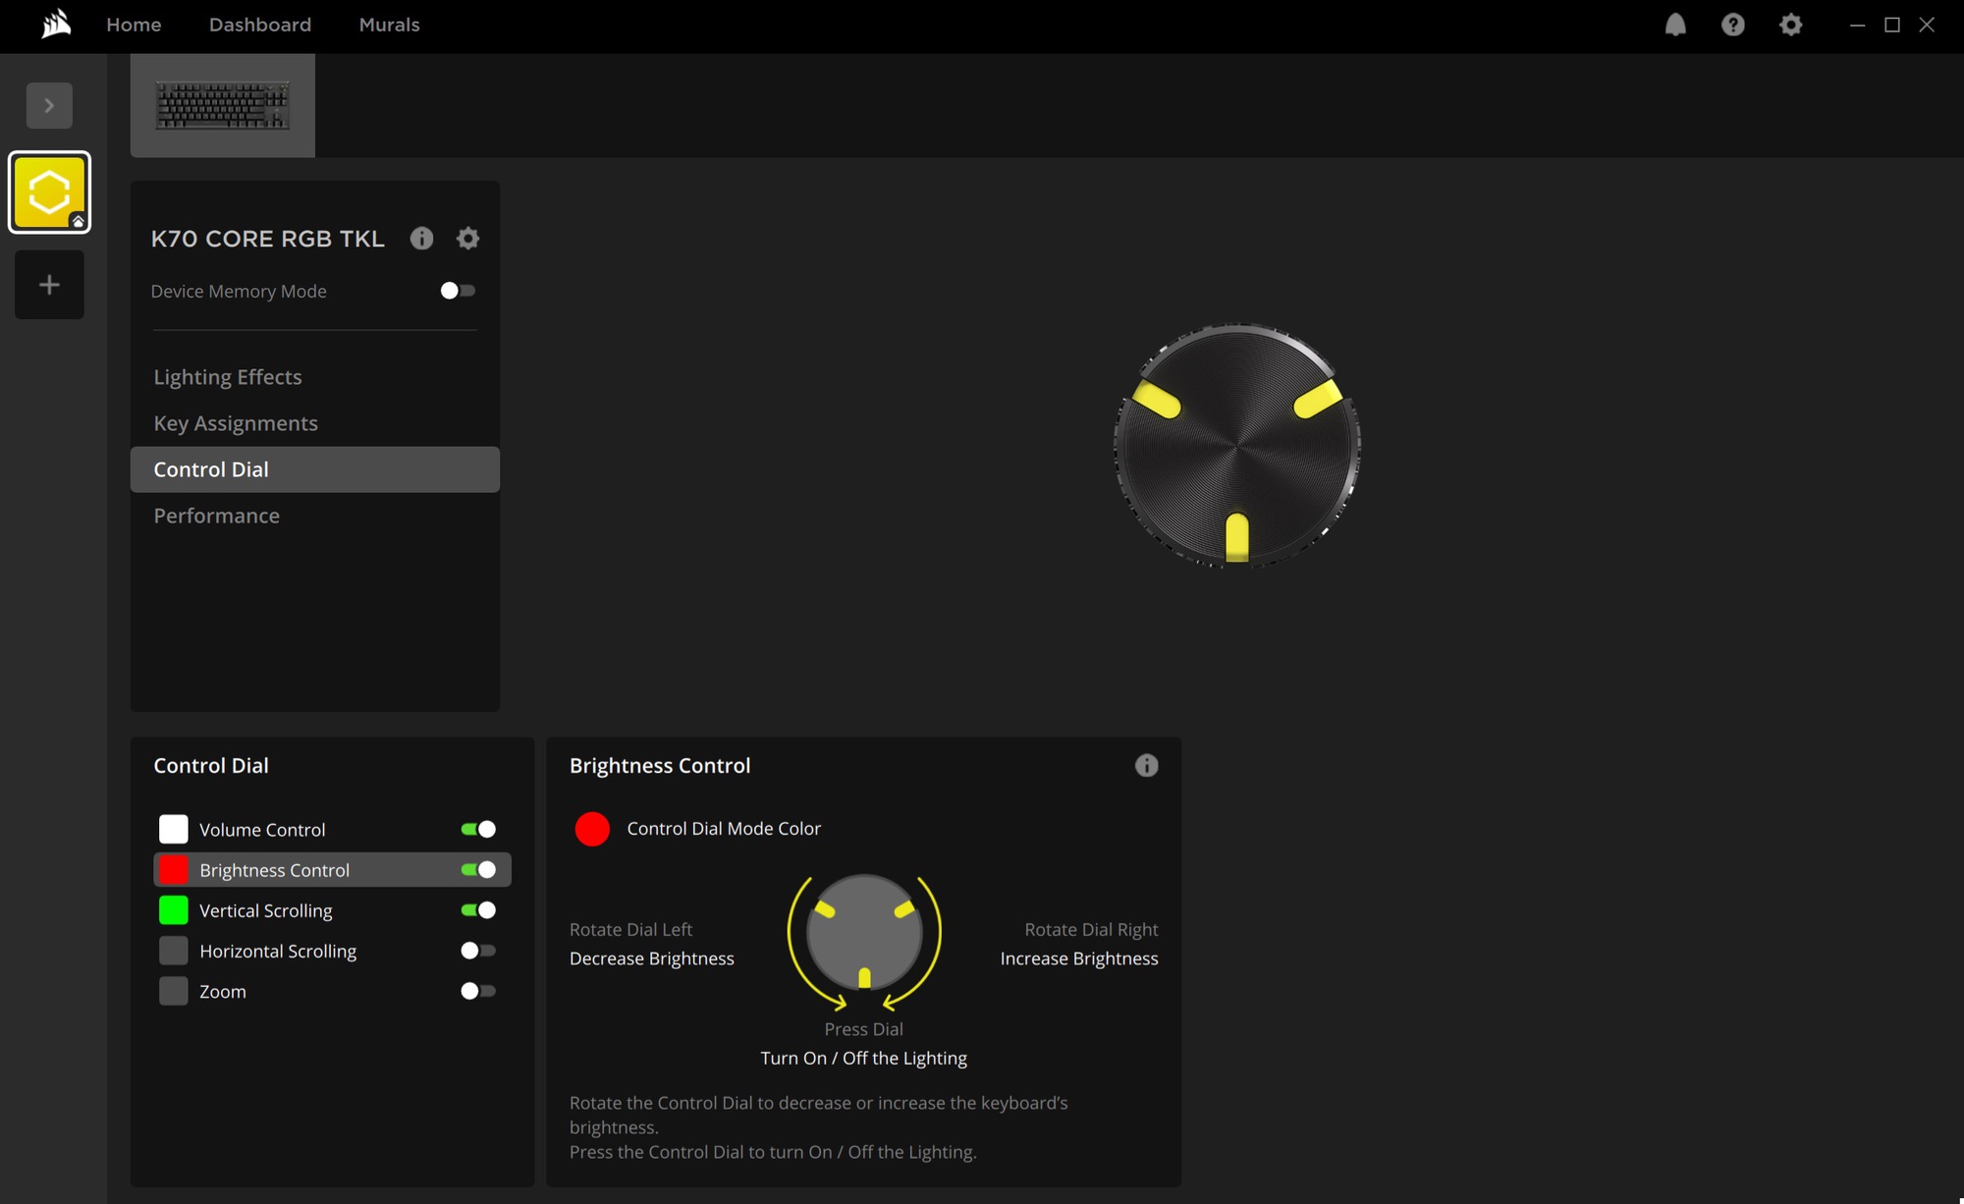Click green Vertical Scrolling color swatch
The image size is (1964, 1204).
tap(174, 910)
